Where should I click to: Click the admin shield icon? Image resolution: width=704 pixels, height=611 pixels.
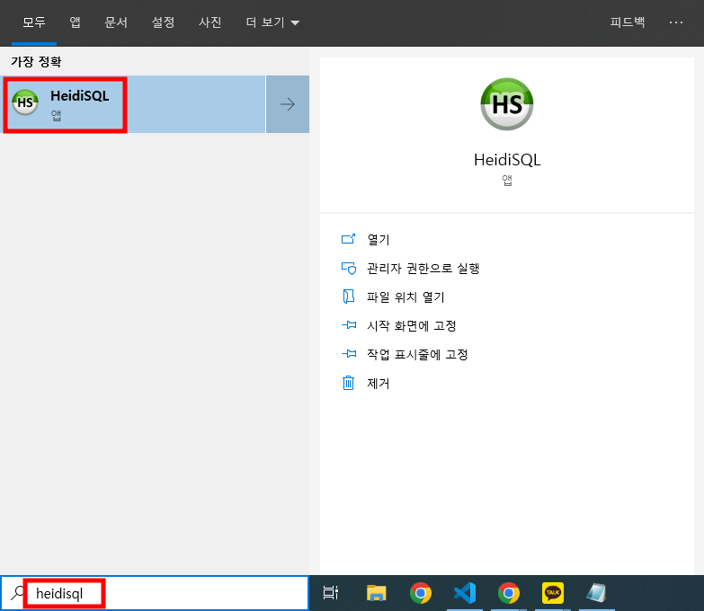click(x=349, y=269)
